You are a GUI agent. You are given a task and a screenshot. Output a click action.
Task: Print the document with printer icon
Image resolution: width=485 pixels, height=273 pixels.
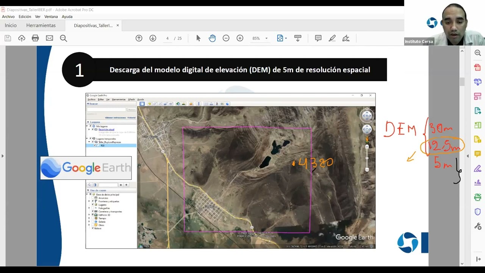[35, 38]
